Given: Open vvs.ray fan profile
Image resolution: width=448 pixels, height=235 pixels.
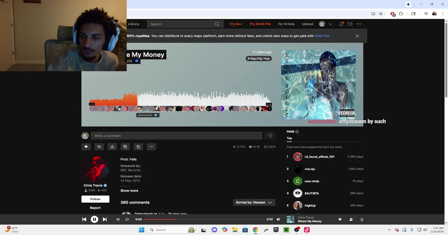Looking at the screenshot, I should pyautogui.click(x=310, y=169).
